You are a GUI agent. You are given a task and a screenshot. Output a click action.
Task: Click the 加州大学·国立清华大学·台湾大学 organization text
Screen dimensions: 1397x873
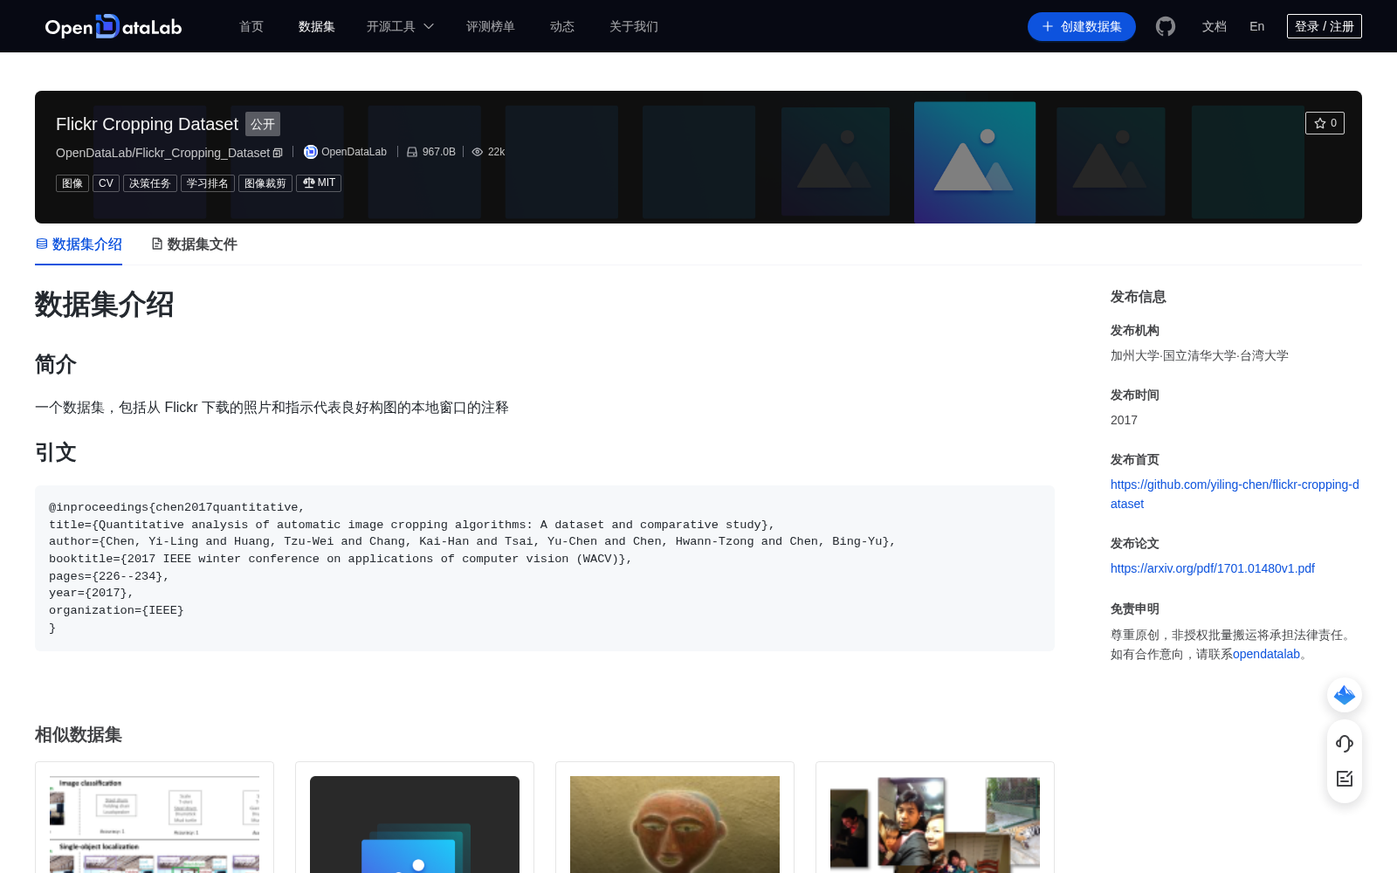[1200, 355]
